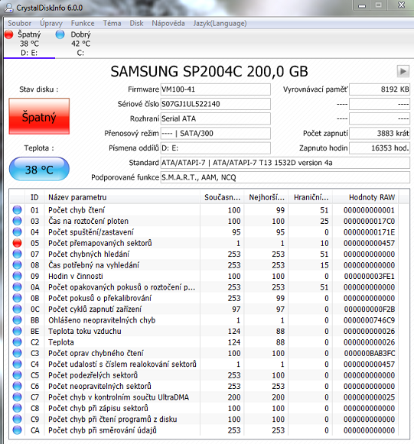Click RAW value 000000BAB3FC
The image size is (414, 444).
(370, 353)
